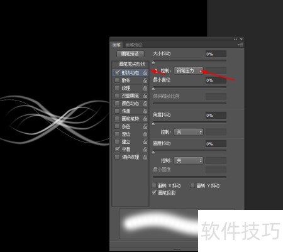283x252 pixels.
Task: Click the lock icon for 纹理
Action: point(145,88)
